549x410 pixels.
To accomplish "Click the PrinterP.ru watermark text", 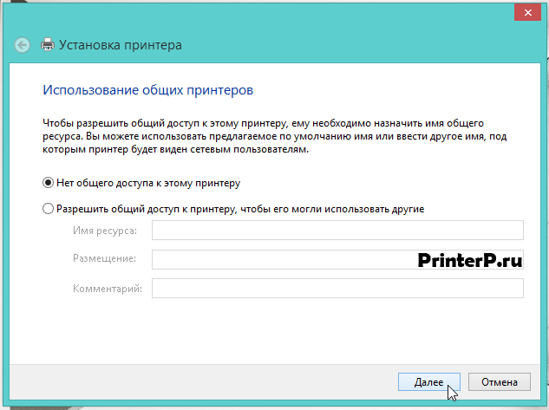I will tap(470, 260).
